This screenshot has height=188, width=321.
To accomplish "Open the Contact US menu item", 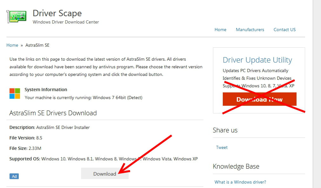I will point(284,30).
